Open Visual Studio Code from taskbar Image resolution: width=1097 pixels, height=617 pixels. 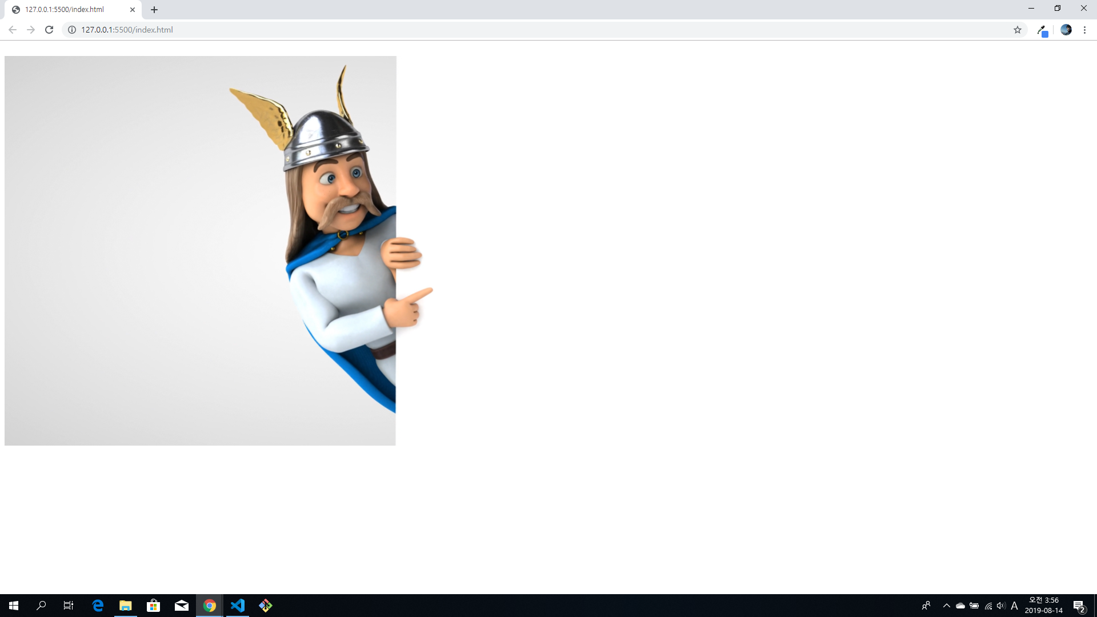(x=238, y=606)
